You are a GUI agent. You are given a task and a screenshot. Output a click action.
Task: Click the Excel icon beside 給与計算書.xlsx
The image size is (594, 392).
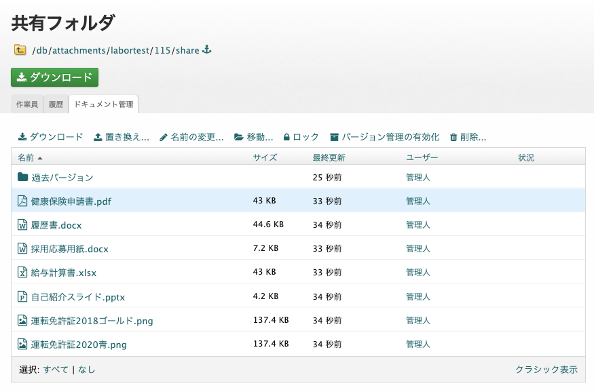(22, 273)
